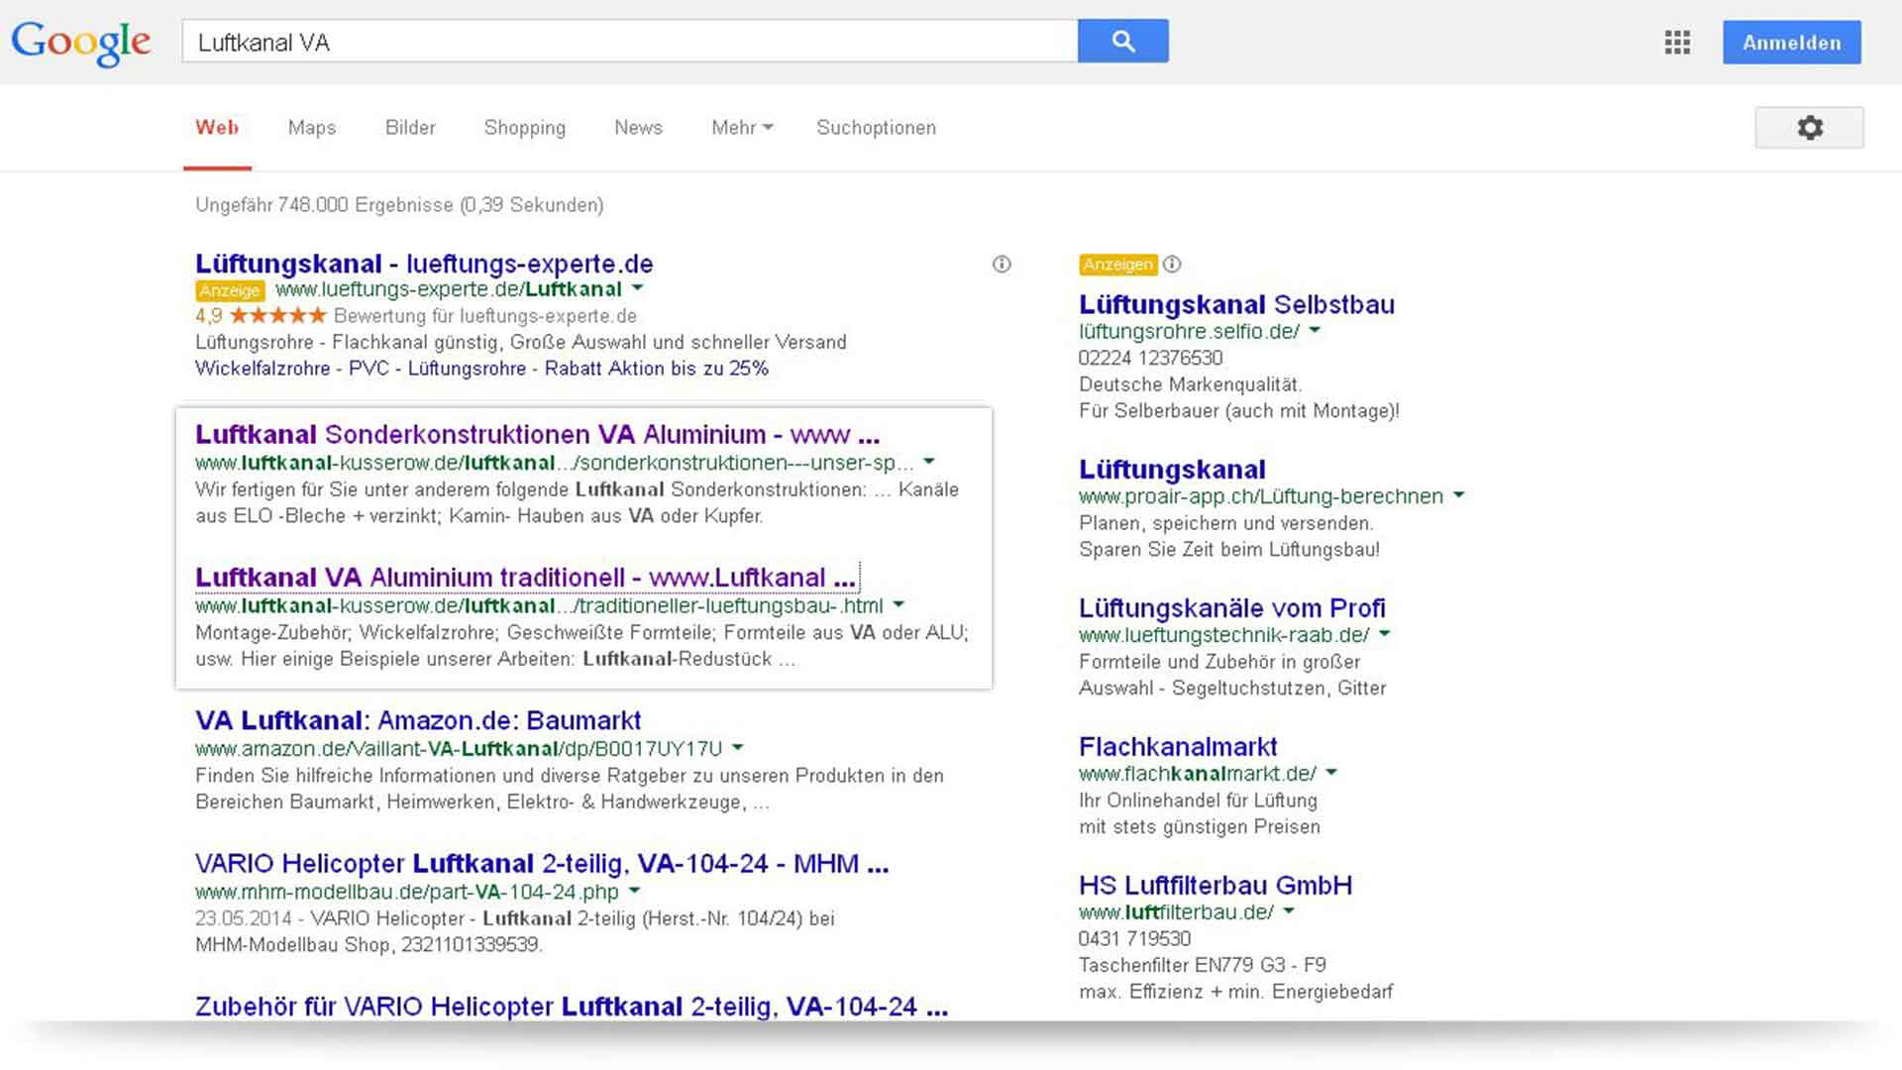
Task: Switch to the Maps tab
Action: click(x=312, y=128)
